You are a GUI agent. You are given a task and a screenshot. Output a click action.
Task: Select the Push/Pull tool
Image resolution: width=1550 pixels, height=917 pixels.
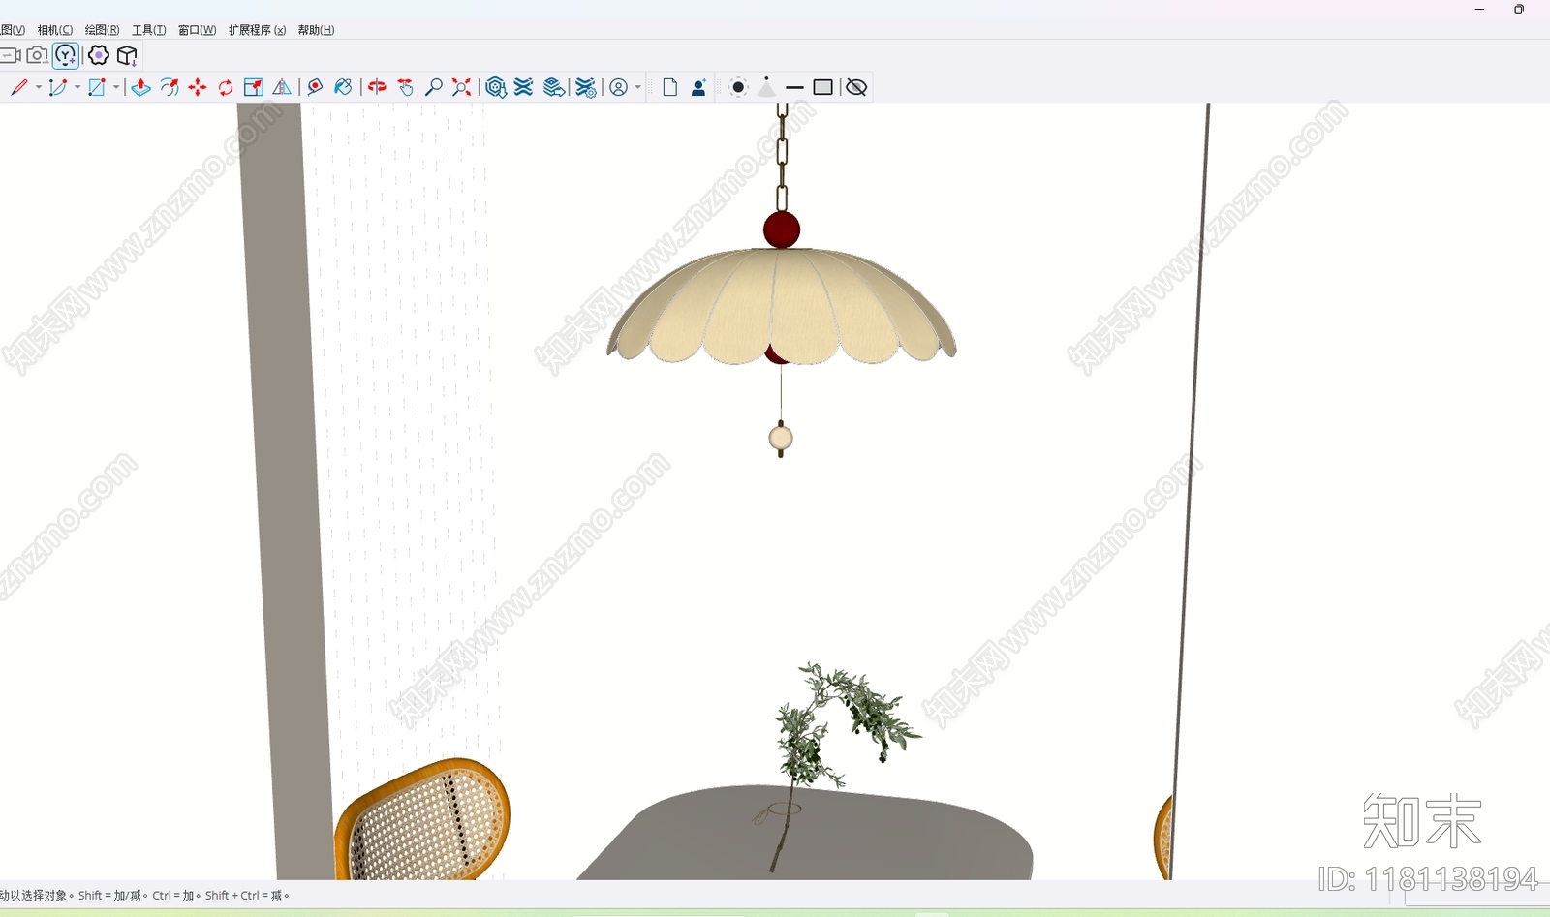[x=140, y=87]
